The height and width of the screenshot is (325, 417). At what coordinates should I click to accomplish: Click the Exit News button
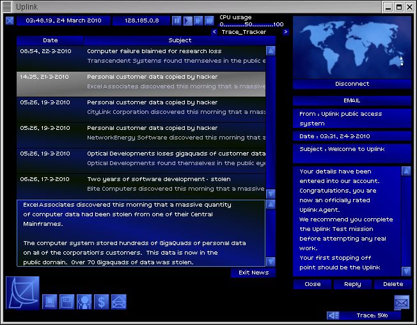[x=253, y=273]
